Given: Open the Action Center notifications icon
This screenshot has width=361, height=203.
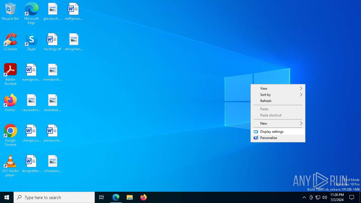Looking at the screenshot, I should [352, 197].
